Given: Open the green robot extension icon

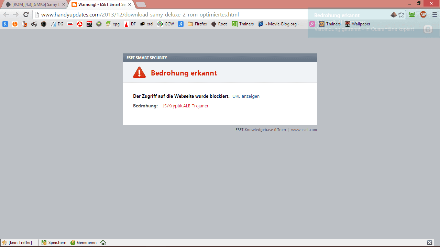Looking at the screenshot, I should pyautogui.click(x=412, y=14).
